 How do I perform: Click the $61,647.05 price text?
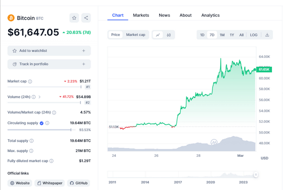point(33,32)
